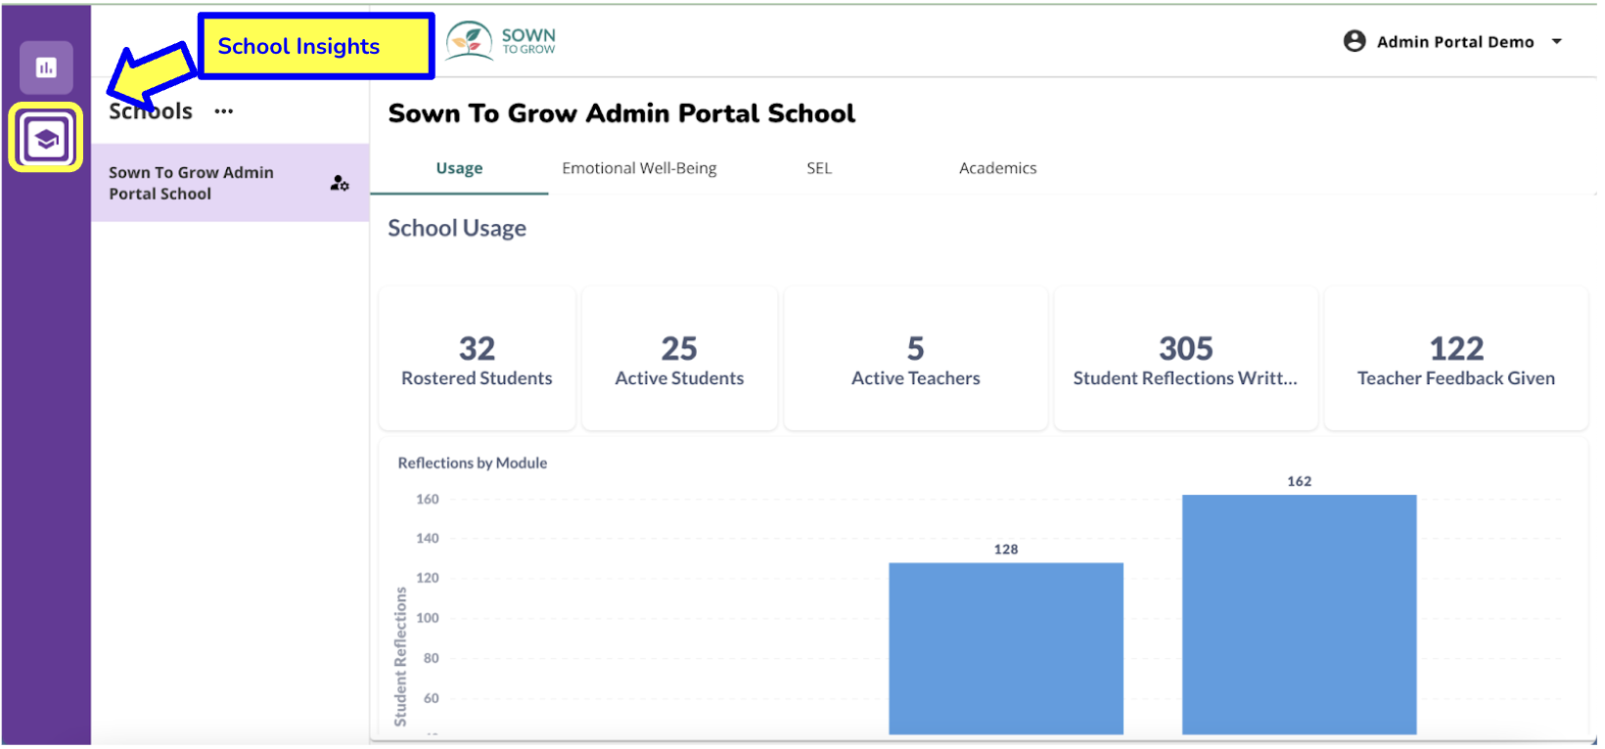Expand the Admin Portal Demo dropdown arrow
The height and width of the screenshot is (749, 1605).
pyautogui.click(x=1556, y=41)
